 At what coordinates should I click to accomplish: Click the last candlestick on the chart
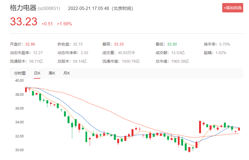(239, 129)
